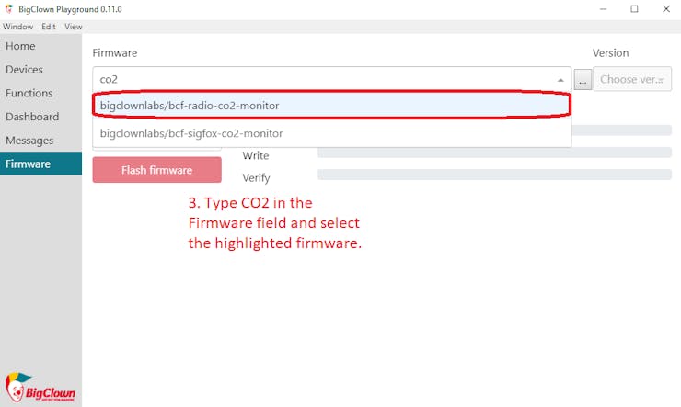Collapse the firmware dropdown arrow

click(560, 80)
